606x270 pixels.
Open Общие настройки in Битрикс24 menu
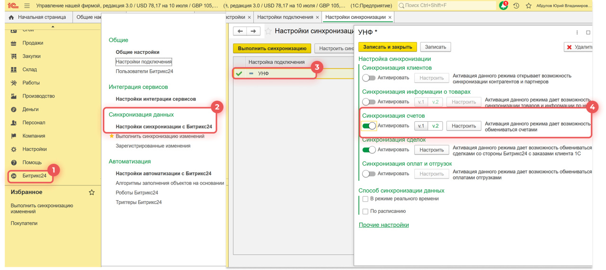coord(137,52)
